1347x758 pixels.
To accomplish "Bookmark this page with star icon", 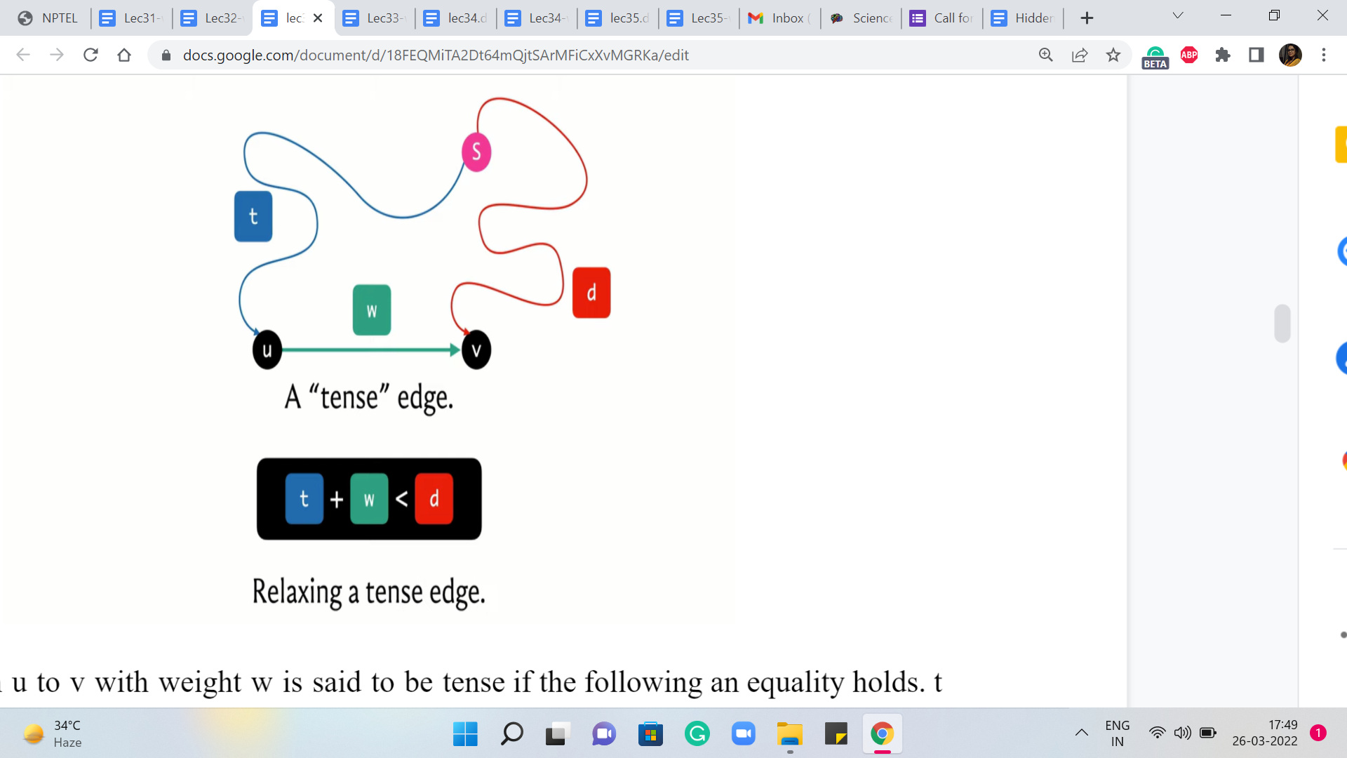I will pos(1113,55).
